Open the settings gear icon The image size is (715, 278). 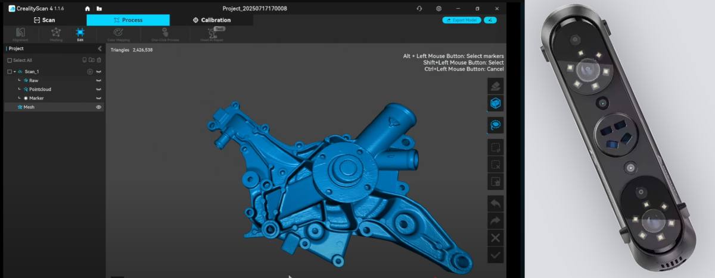[439, 9]
